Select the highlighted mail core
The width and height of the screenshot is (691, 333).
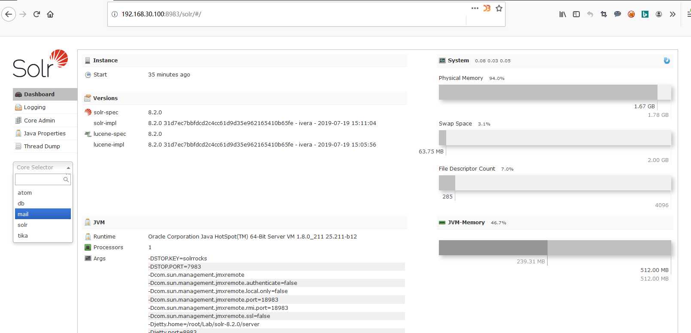pyautogui.click(x=43, y=214)
